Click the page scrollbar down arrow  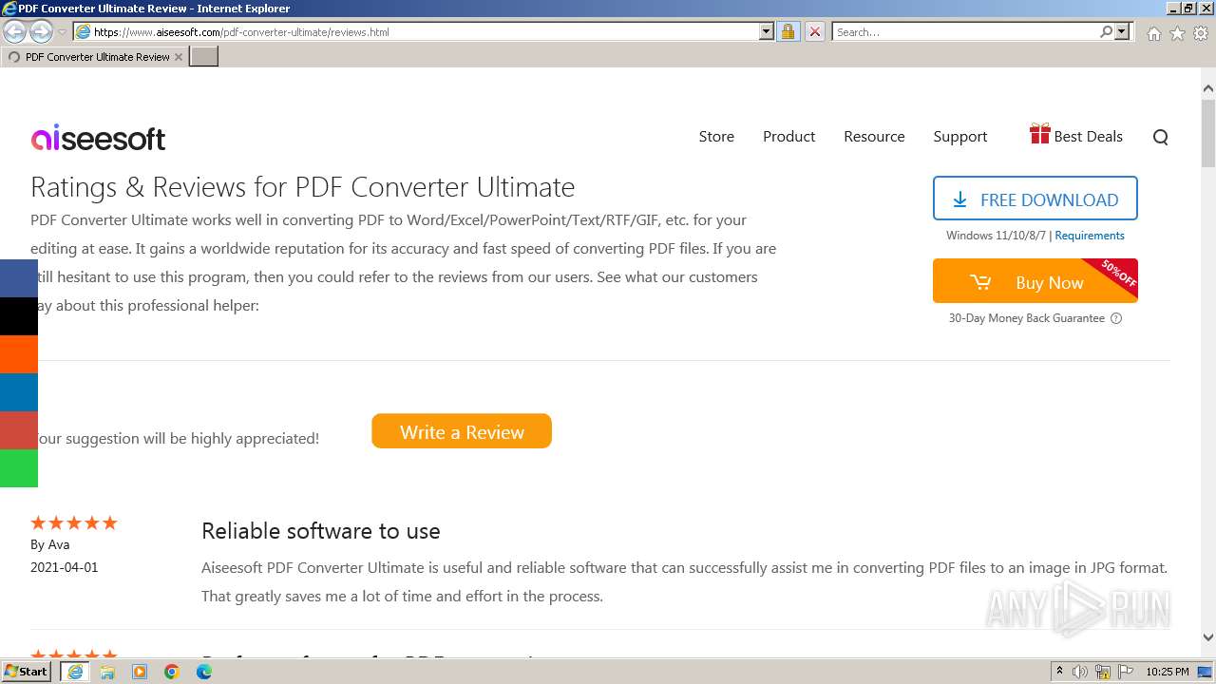coord(1207,637)
